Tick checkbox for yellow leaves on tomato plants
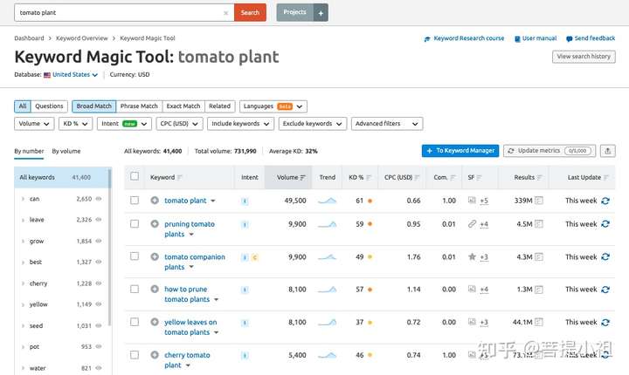Image resolution: width=629 pixels, height=375 pixels. pos(135,322)
